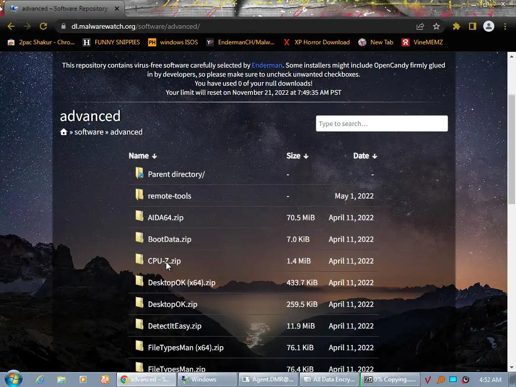Switch to the advanced – Software Repository tab
The height and width of the screenshot is (387, 516).
[x=64, y=9]
